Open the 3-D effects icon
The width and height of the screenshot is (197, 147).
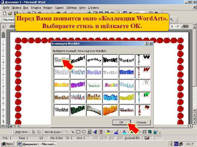point(155,132)
